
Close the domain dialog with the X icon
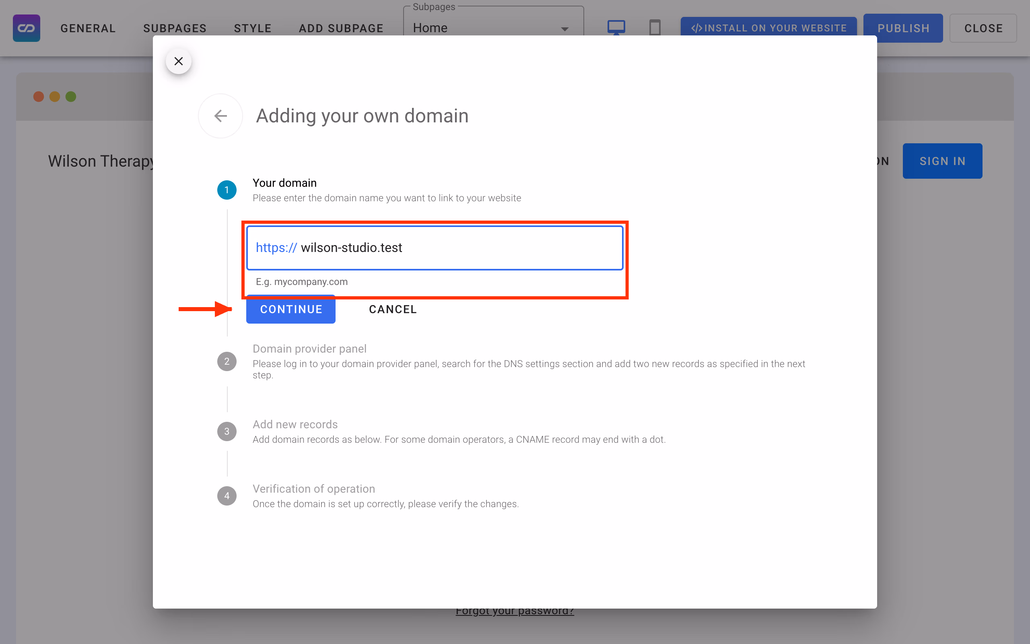(178, 61)
